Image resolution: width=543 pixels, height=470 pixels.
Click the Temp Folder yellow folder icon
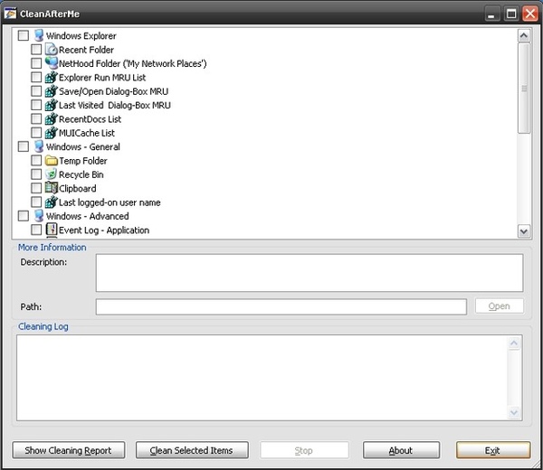coord(52,161)
